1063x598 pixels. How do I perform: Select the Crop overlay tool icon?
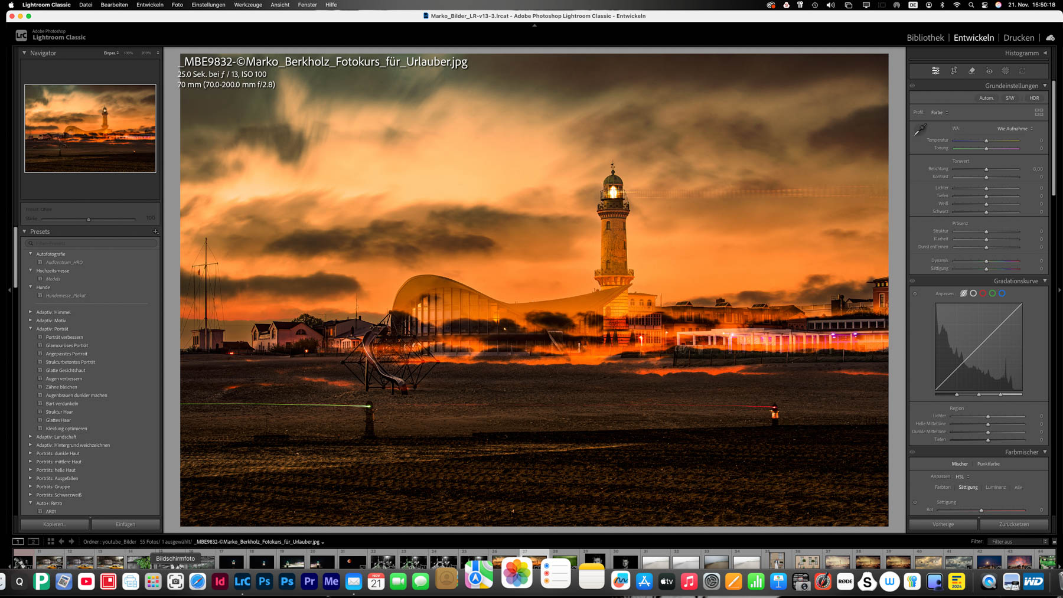[x=954, y=71]
